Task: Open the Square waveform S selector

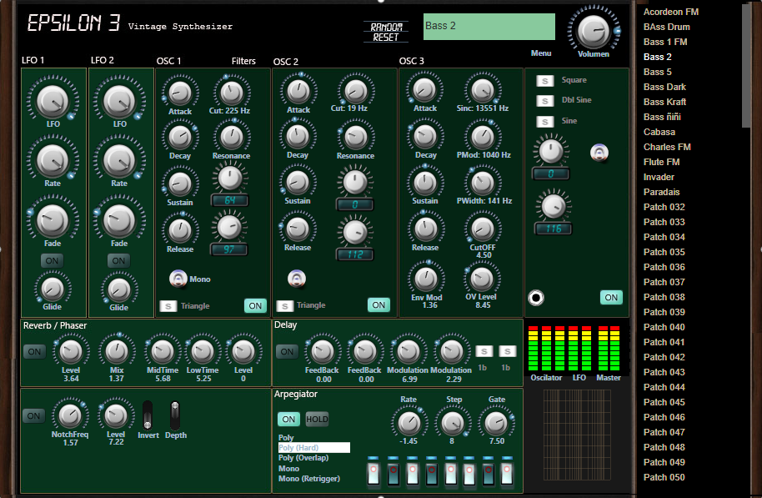Action: coord(544,81)
